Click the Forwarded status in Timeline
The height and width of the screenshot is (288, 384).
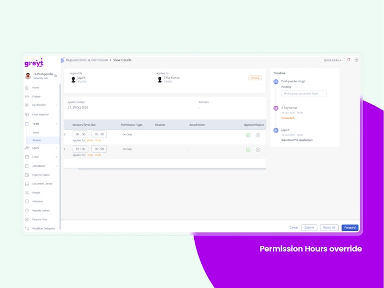pos(288,118)
